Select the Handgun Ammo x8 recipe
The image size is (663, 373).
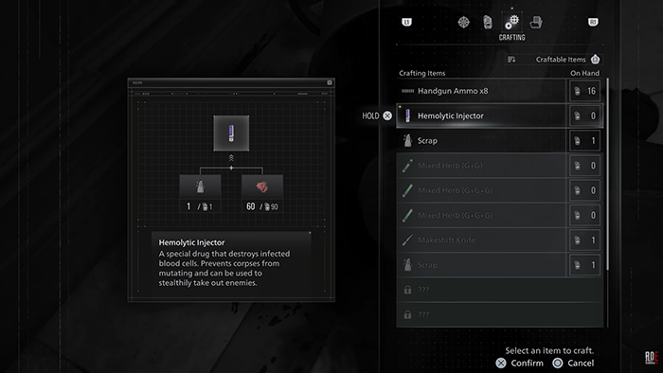click(x=499, y=91)
